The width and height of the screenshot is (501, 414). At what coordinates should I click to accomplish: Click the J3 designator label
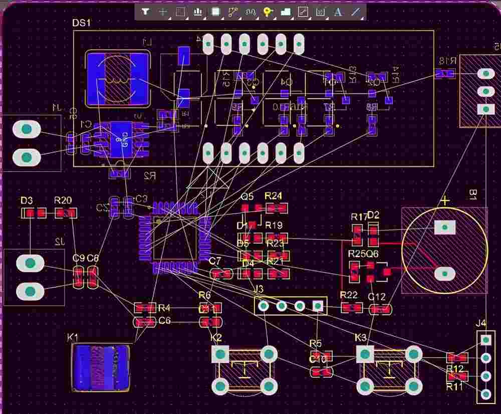coord(259,289)
